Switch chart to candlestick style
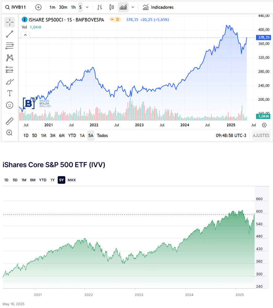The image size is (273, 308). tap(112, 7)
